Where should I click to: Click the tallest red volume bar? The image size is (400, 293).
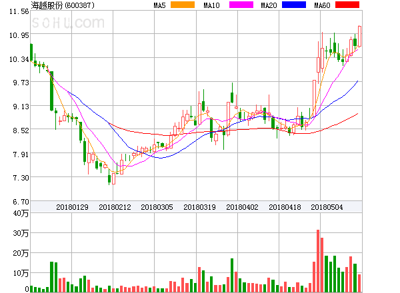pos(318,261)
